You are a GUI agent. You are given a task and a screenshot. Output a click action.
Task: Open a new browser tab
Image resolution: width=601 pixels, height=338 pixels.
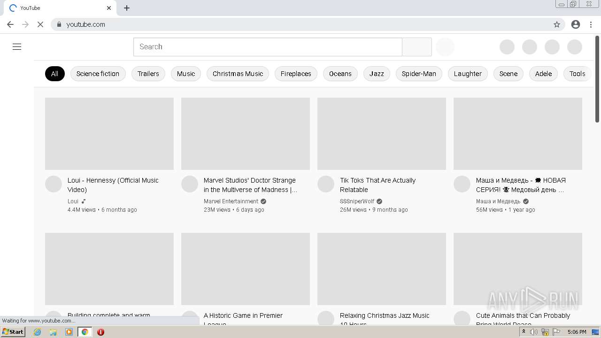tap(127, 8)
